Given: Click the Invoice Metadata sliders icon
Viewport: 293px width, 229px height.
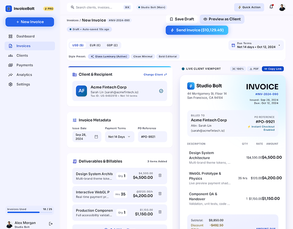Looking at the screenshot, I should click(75, 120).
